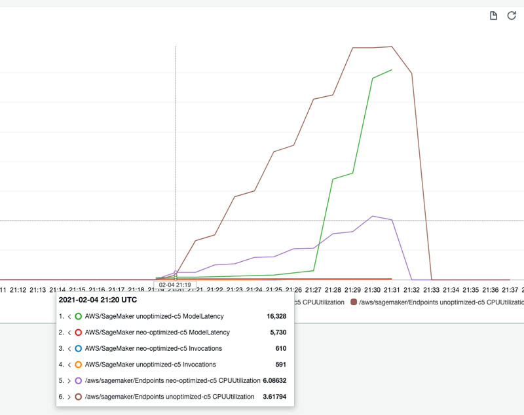Click the 21:30 x-axis time label
The width and height of the screenshot is (524, 415).
pyautogui.click(x=372, y=290)
